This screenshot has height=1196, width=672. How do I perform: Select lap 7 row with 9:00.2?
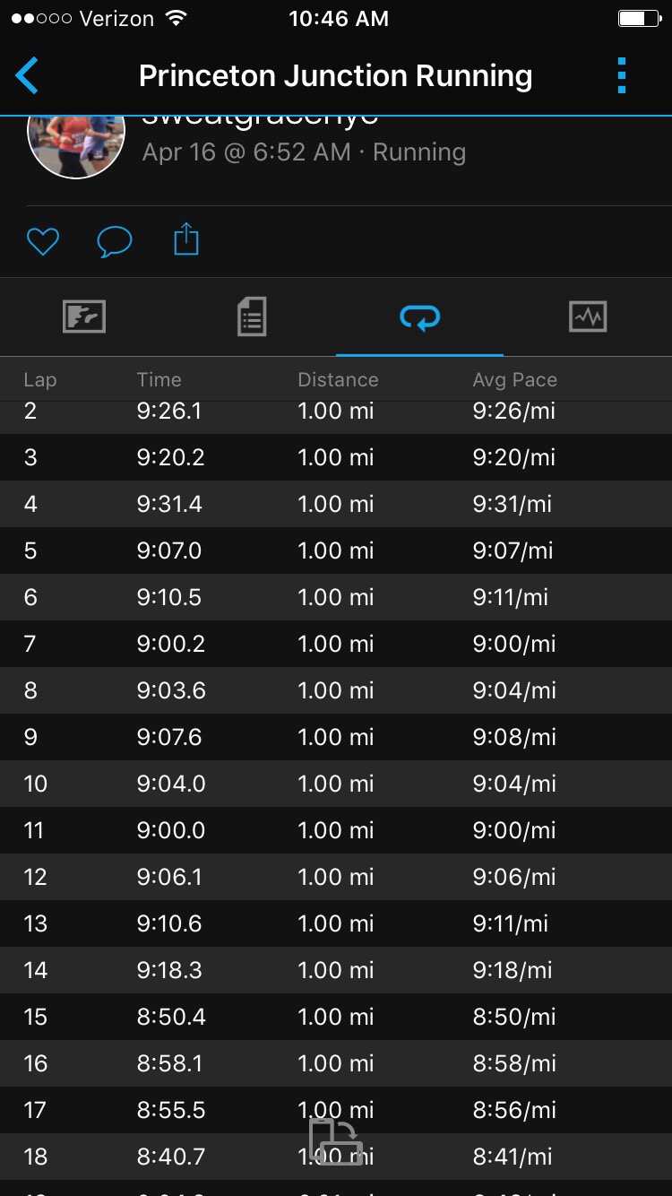[336, 644]
